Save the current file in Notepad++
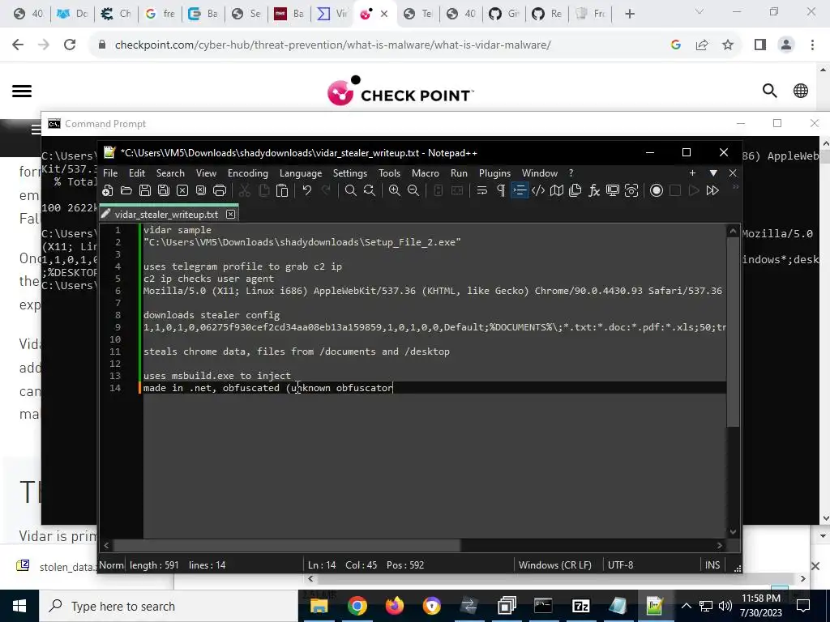Screen dimensions: 830x622 144,190
